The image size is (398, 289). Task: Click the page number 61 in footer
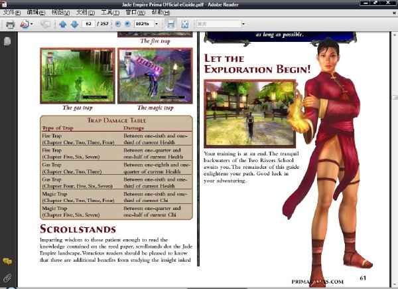(363, 278)
